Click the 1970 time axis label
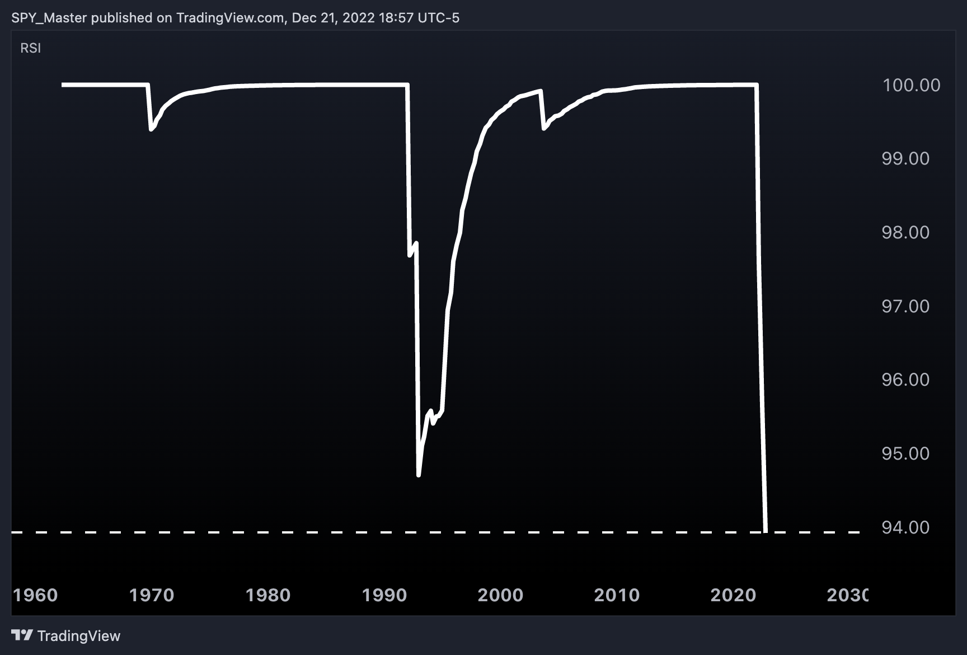Image resolution: width=967 pixels, height=655 pixels. pyautogui.click(x=152, y=595)
